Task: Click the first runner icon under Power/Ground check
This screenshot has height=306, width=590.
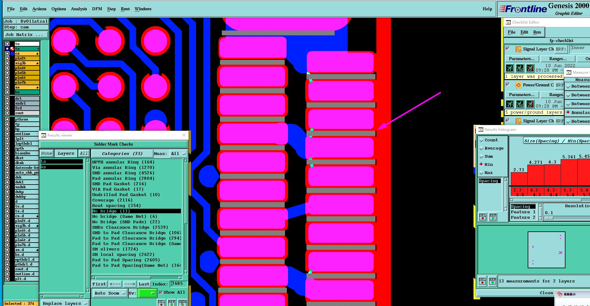Action: click(510, 104)
